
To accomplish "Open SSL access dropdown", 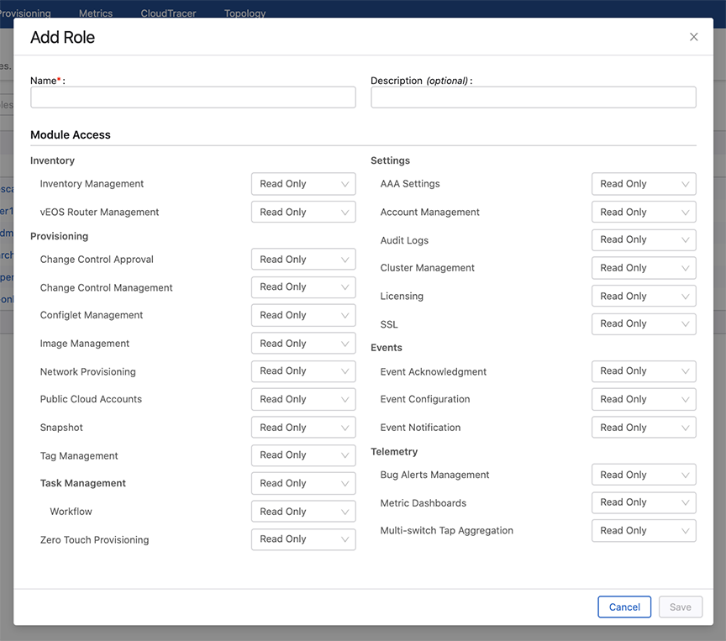I will tap(644, 324).
